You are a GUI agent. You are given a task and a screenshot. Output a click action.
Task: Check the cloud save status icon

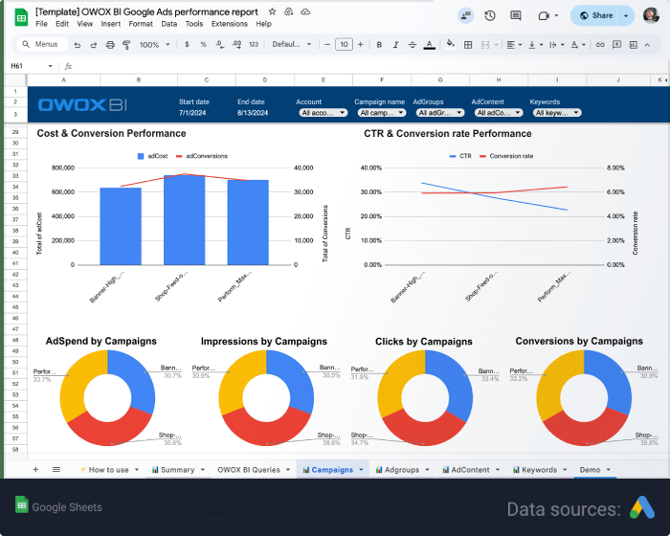(305, 11)
